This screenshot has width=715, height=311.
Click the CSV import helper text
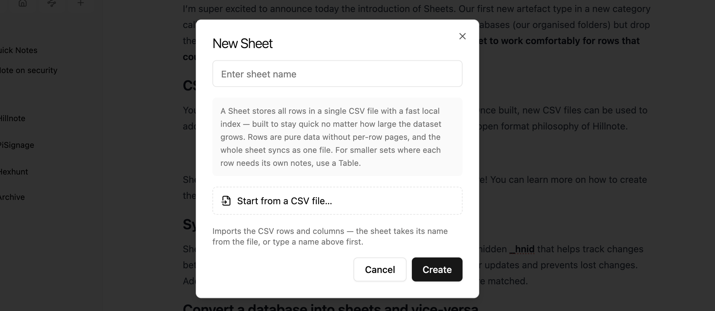click(330, 236)
